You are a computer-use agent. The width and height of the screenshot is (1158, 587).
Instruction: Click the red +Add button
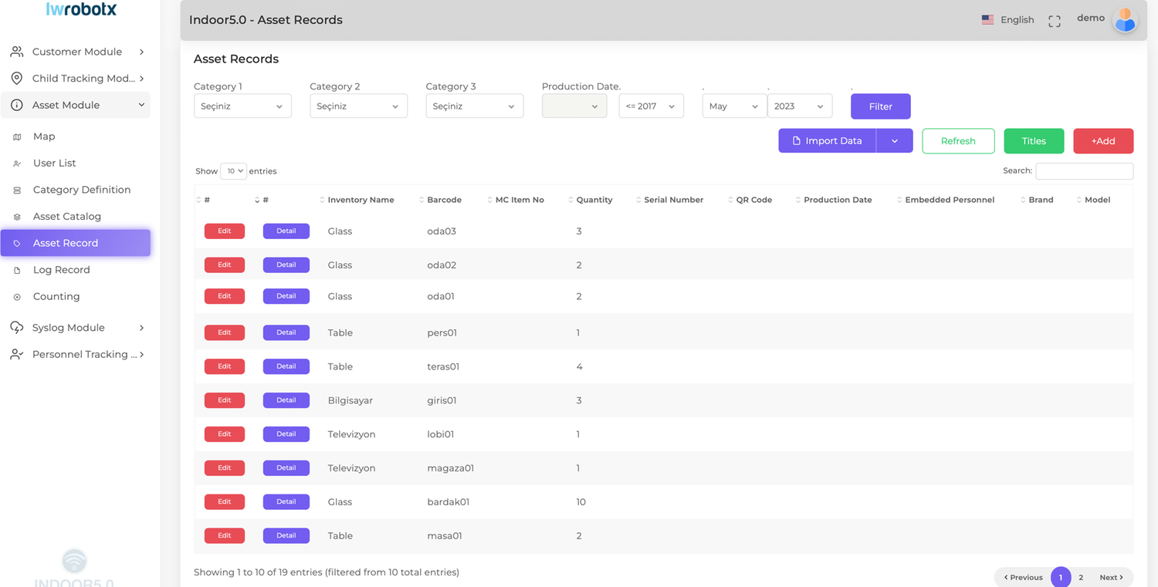point(1103,141)
